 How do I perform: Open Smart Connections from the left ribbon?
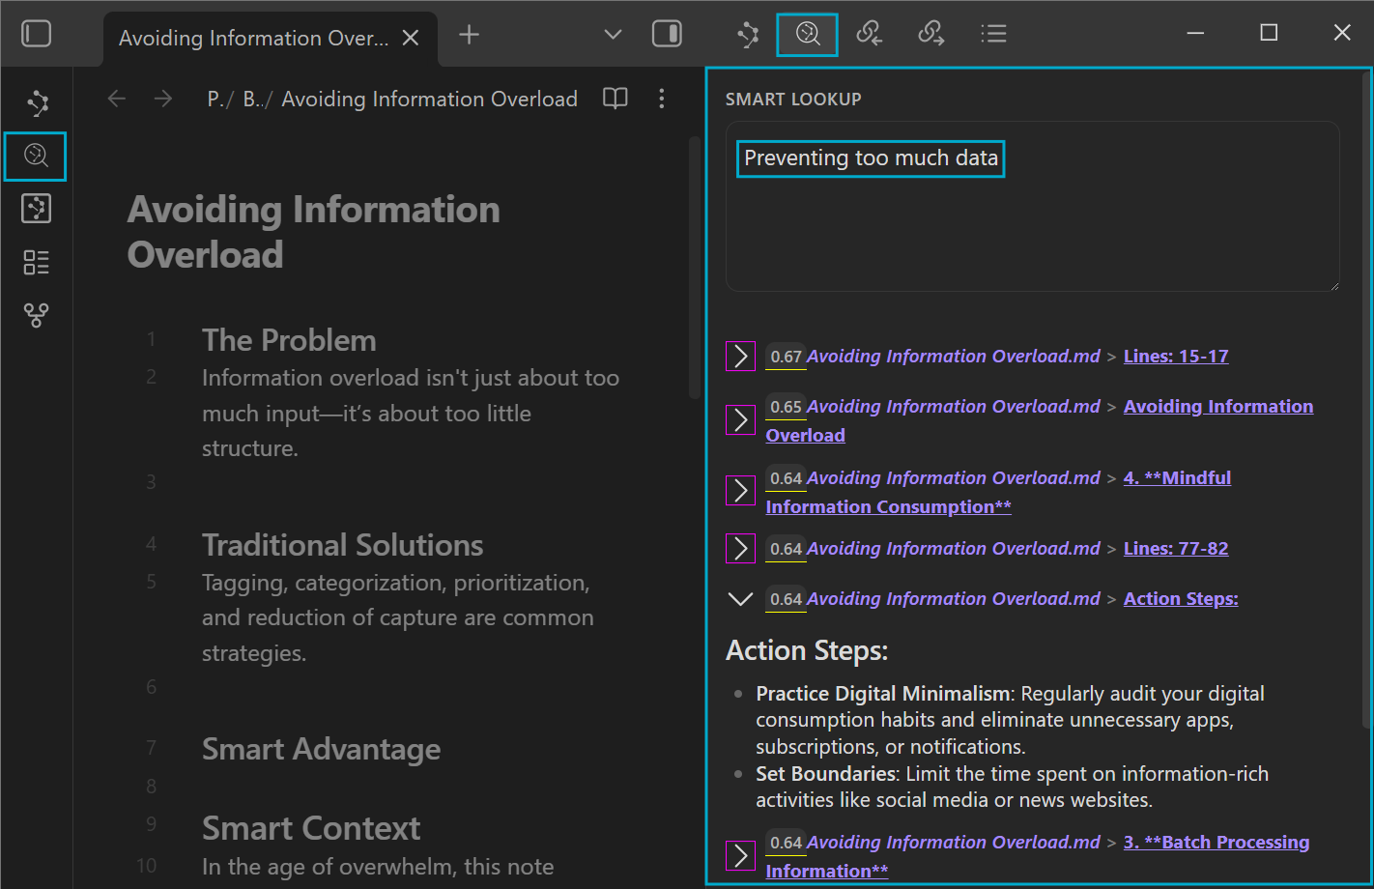click(37, 102)
